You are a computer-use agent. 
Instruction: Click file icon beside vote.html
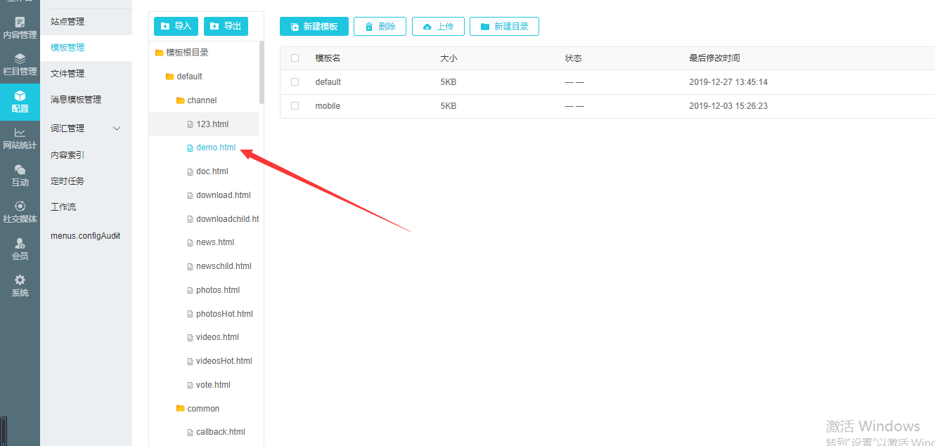tap(190, 385)
